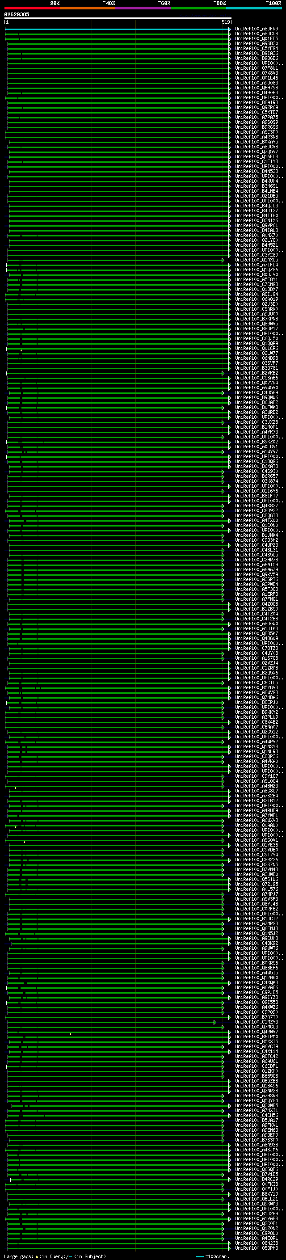Click the white query bar spanning 1 to 519
Image resolution: width=286 pixels, height=1260 pixels.
(118, 18)
